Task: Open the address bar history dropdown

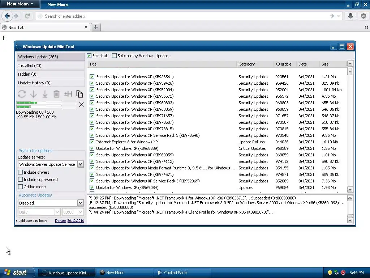Action: coord(339,16)
